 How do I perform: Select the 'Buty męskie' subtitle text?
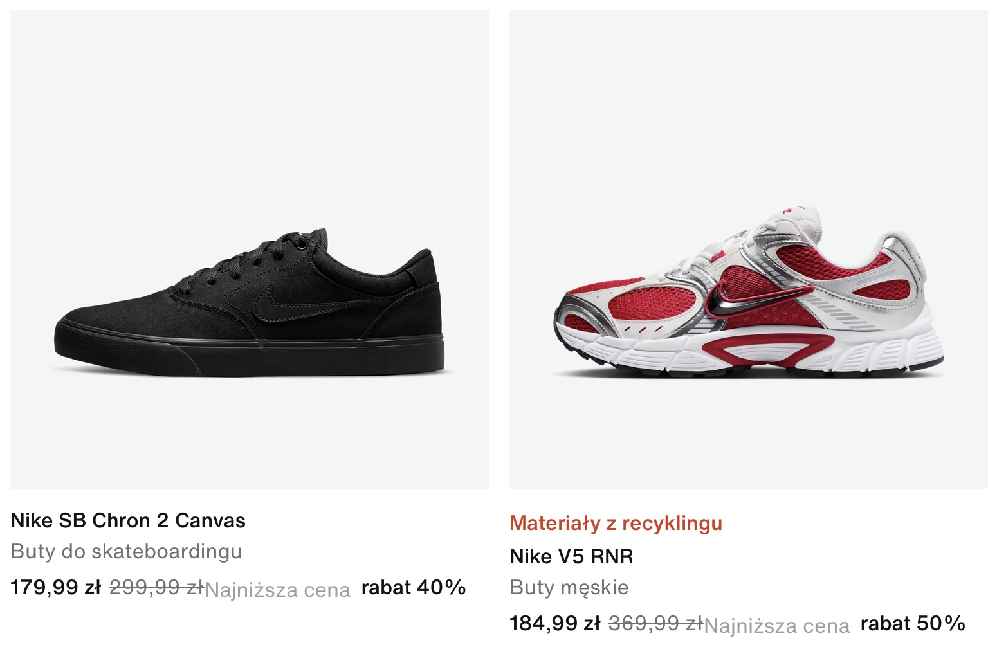click(x=569, y=587)
